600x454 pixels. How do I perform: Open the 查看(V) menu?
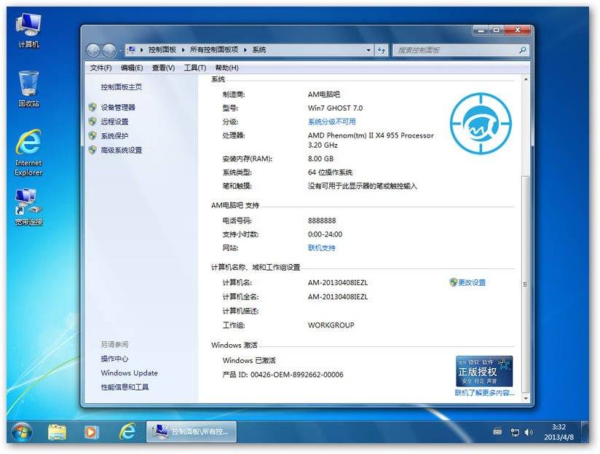click(163, 68)
